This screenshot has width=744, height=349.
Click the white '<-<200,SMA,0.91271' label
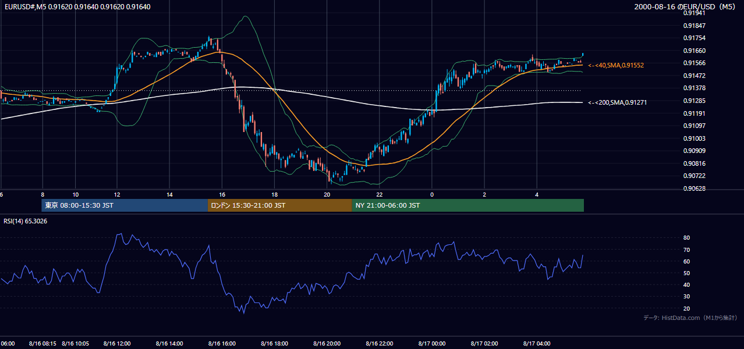pos(618,102)
